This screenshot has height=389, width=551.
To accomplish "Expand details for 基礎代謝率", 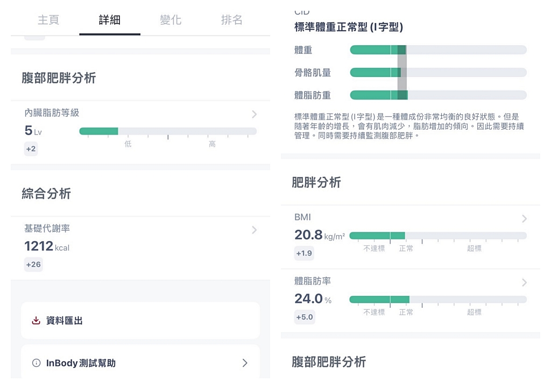I will pos(253,230).
